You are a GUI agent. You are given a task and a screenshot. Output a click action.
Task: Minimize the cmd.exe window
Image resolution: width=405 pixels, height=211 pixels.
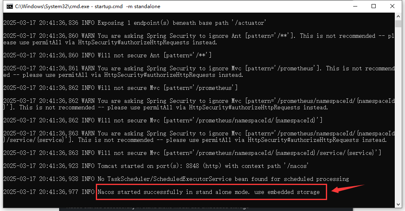click(x=355, y=6)
